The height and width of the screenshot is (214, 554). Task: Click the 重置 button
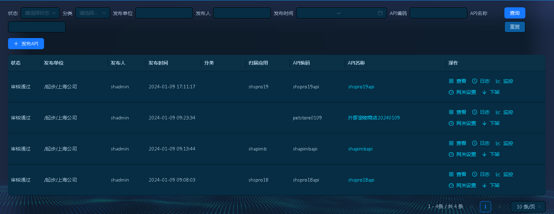point(515,27)
